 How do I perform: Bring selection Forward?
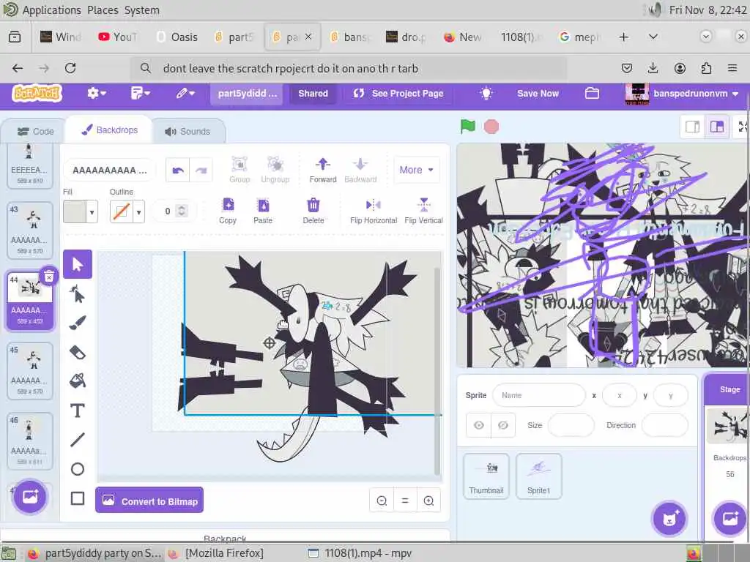pos(323,170)
